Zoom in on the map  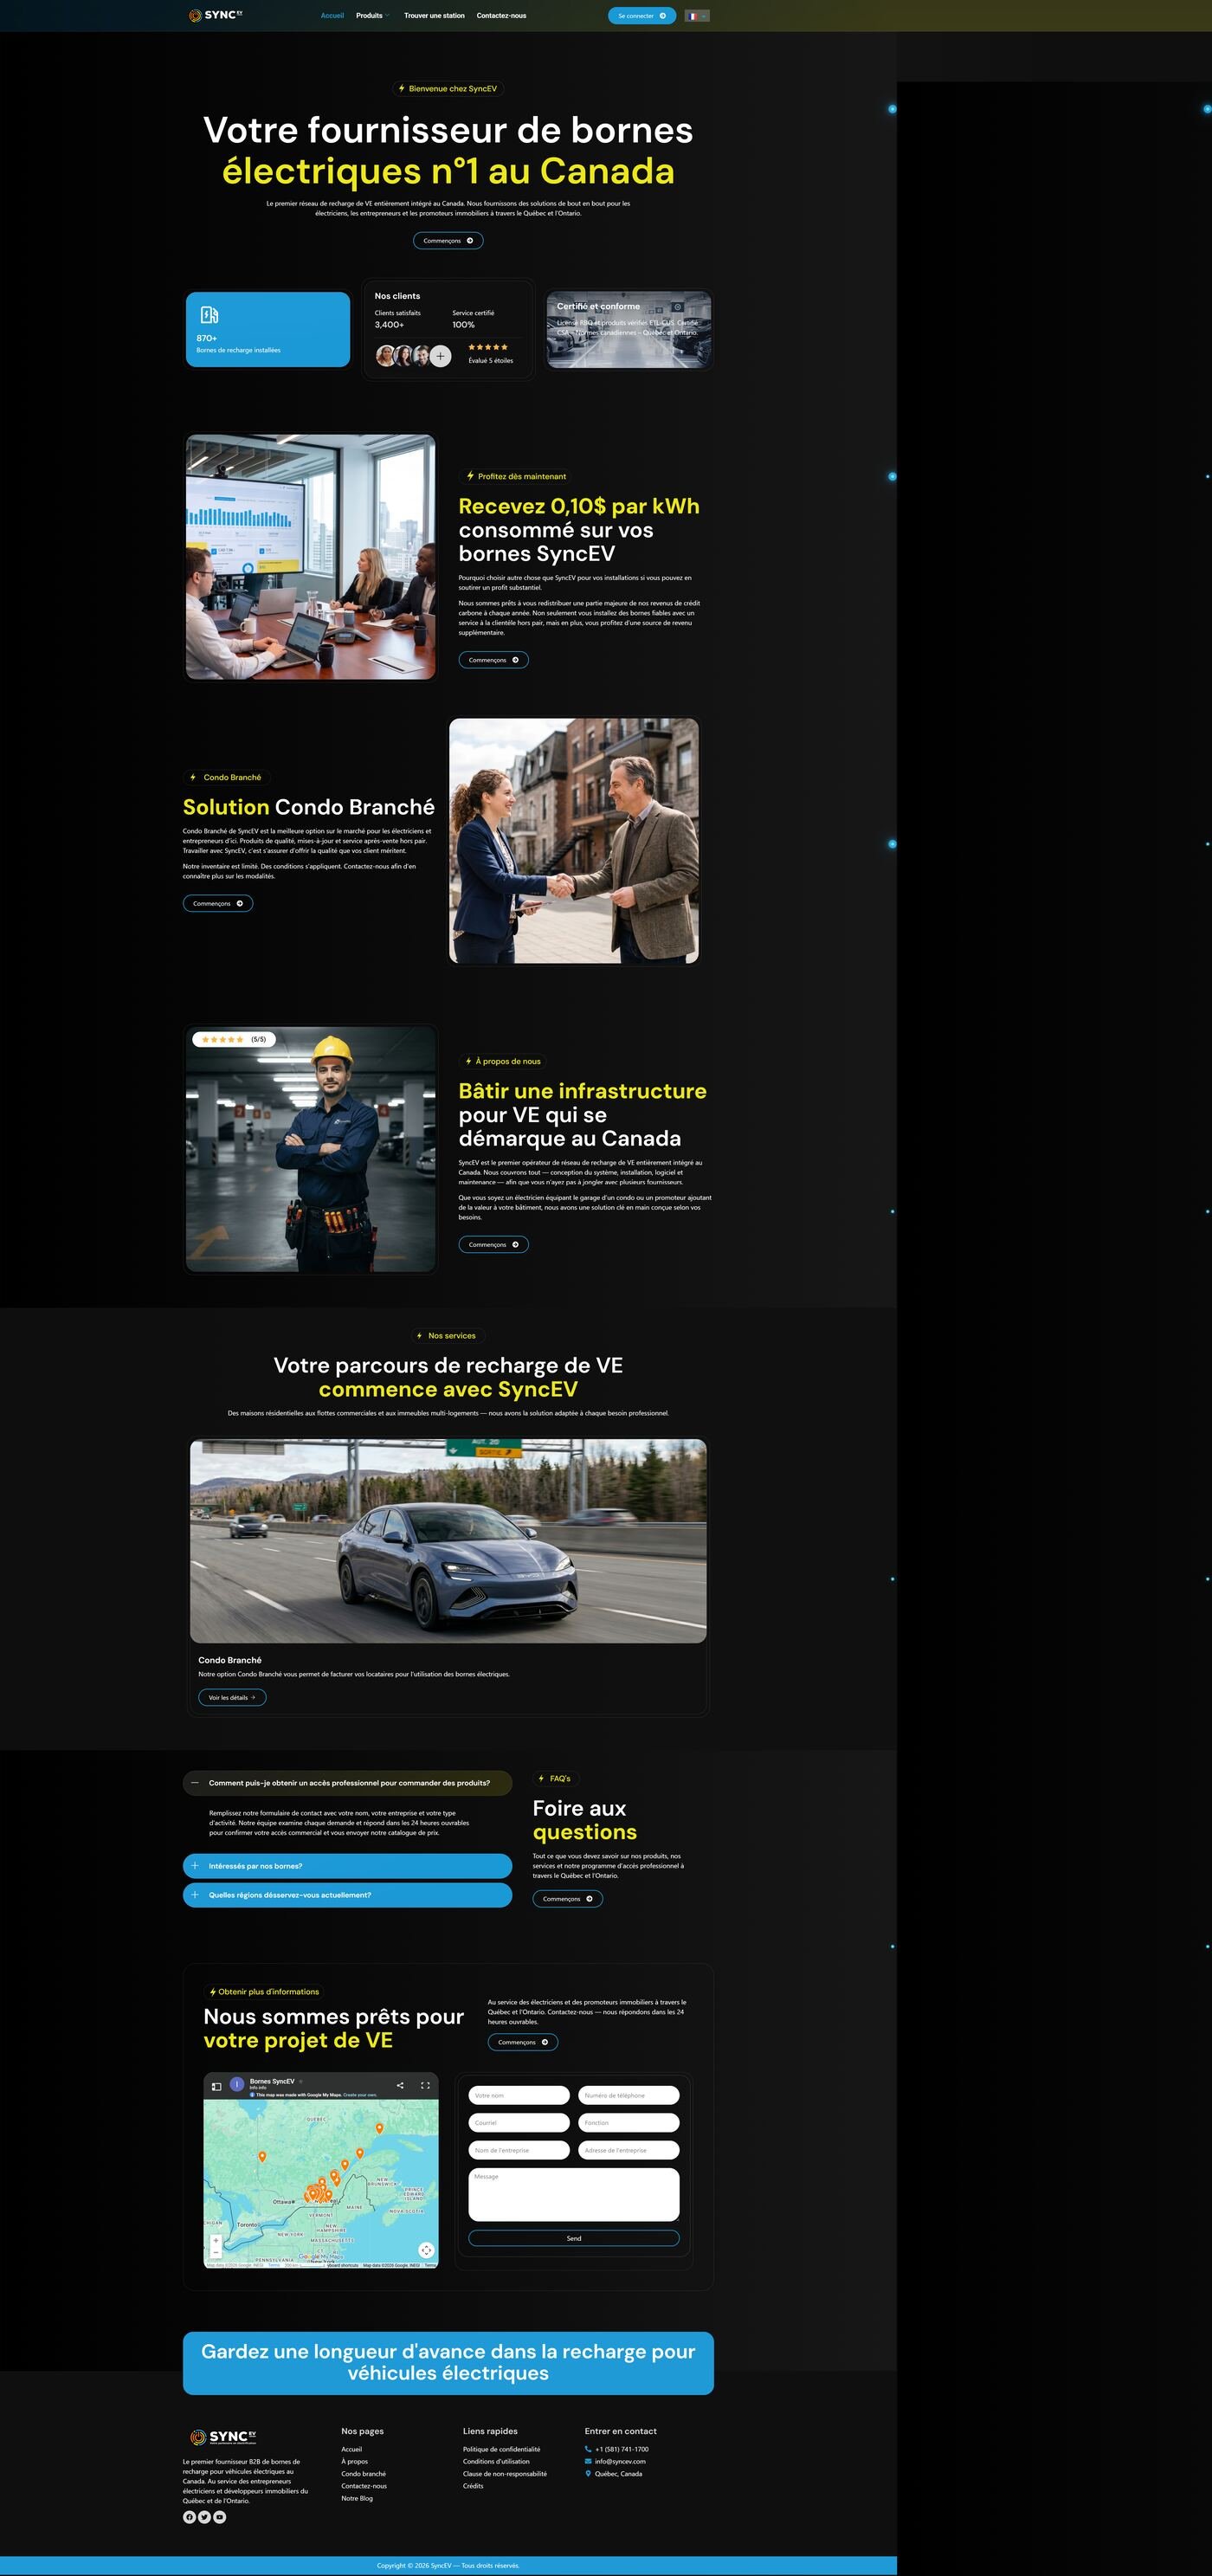click(216, 2240)
